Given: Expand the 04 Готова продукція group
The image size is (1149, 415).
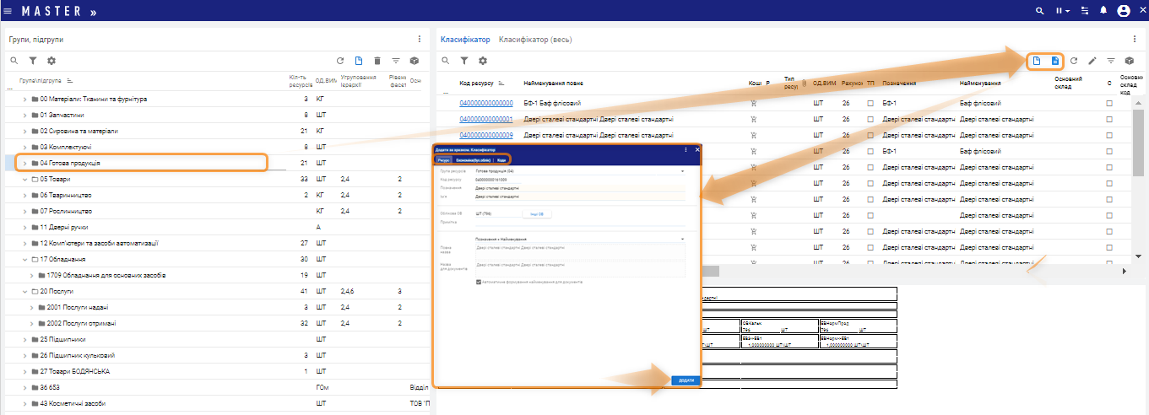Looking at the screenshot, I should tap(24, 163).
